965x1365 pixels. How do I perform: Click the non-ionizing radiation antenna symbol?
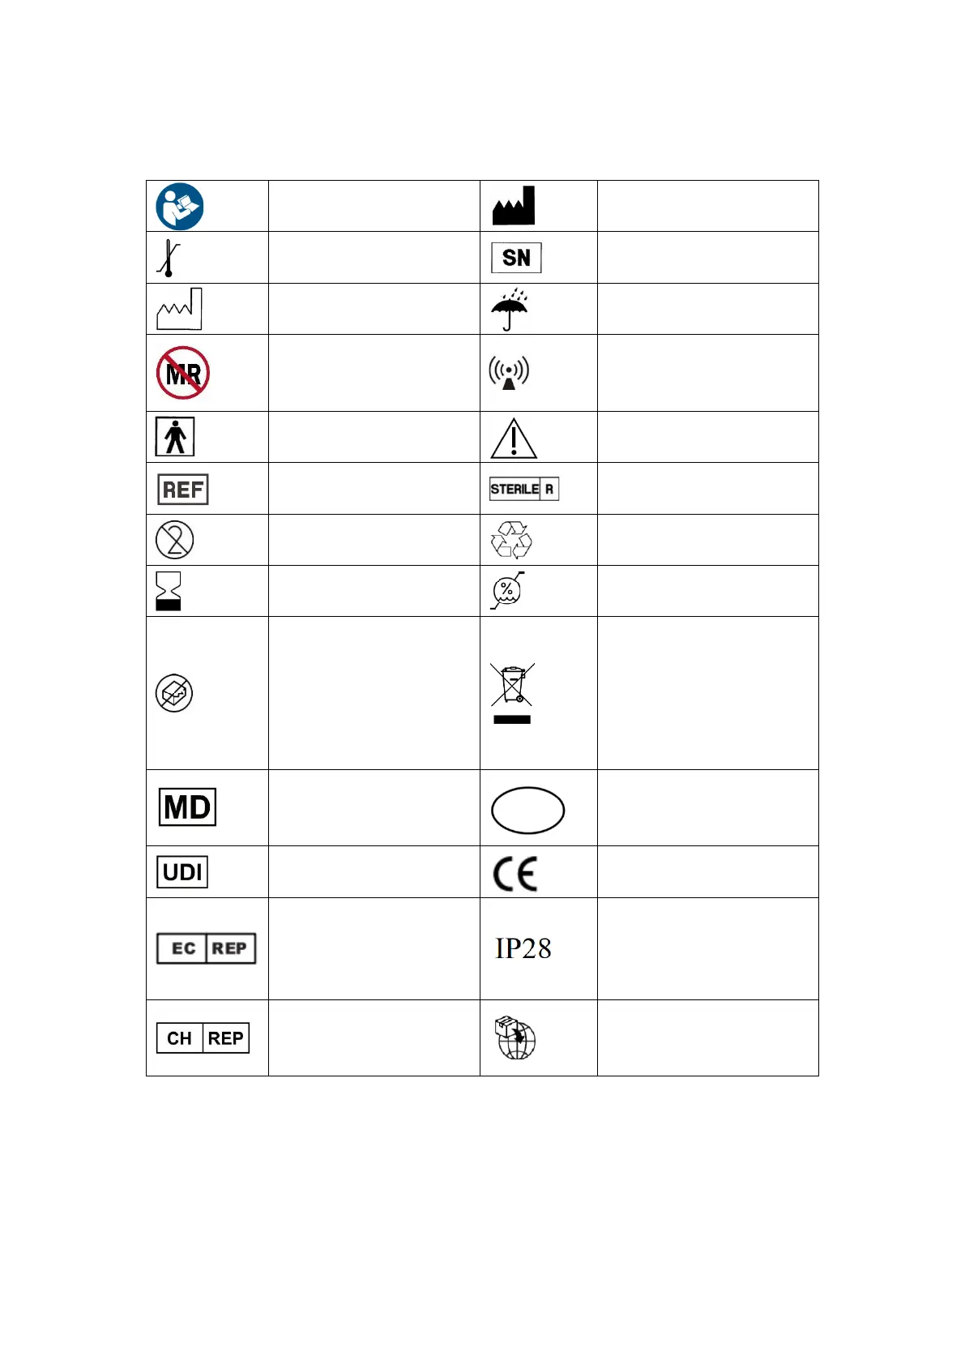pyautogui.click(x=509, y=373)
